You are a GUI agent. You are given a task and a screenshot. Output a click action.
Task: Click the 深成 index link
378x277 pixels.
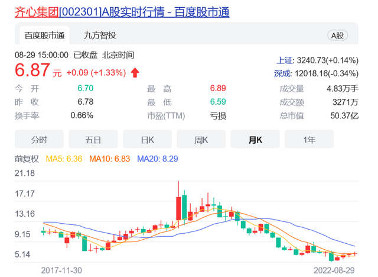click(285, 73)
